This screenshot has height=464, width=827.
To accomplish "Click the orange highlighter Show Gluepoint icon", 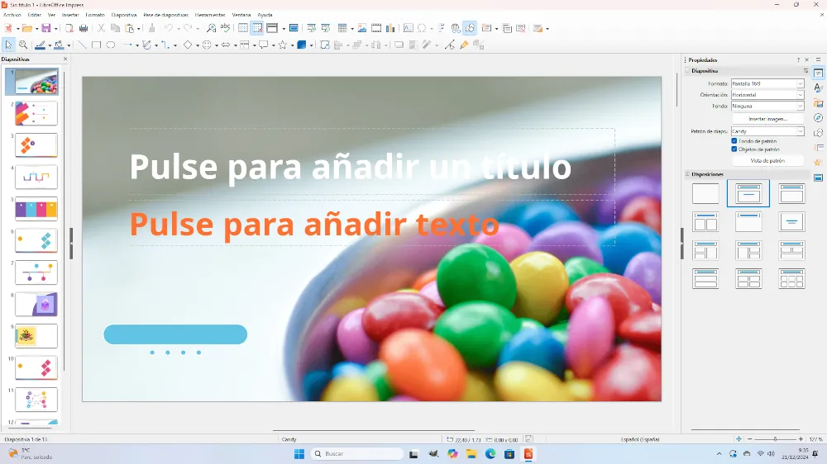I will (464, 45).
